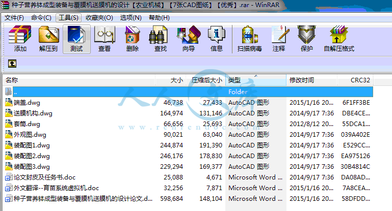Click the file icon of 装配图2.dwg

(x=9, y=156)
